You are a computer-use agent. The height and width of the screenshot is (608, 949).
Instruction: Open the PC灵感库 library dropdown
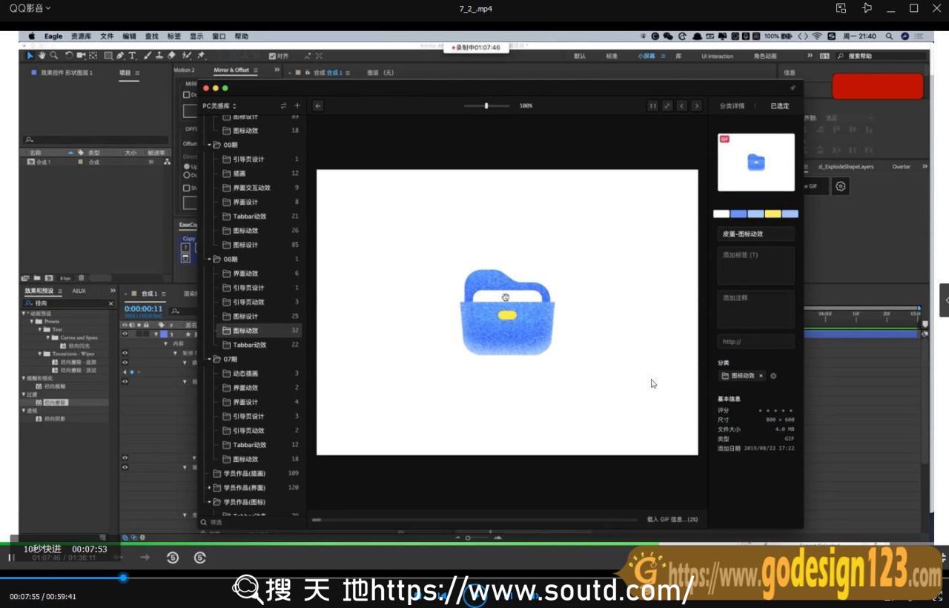coord(219,106)
